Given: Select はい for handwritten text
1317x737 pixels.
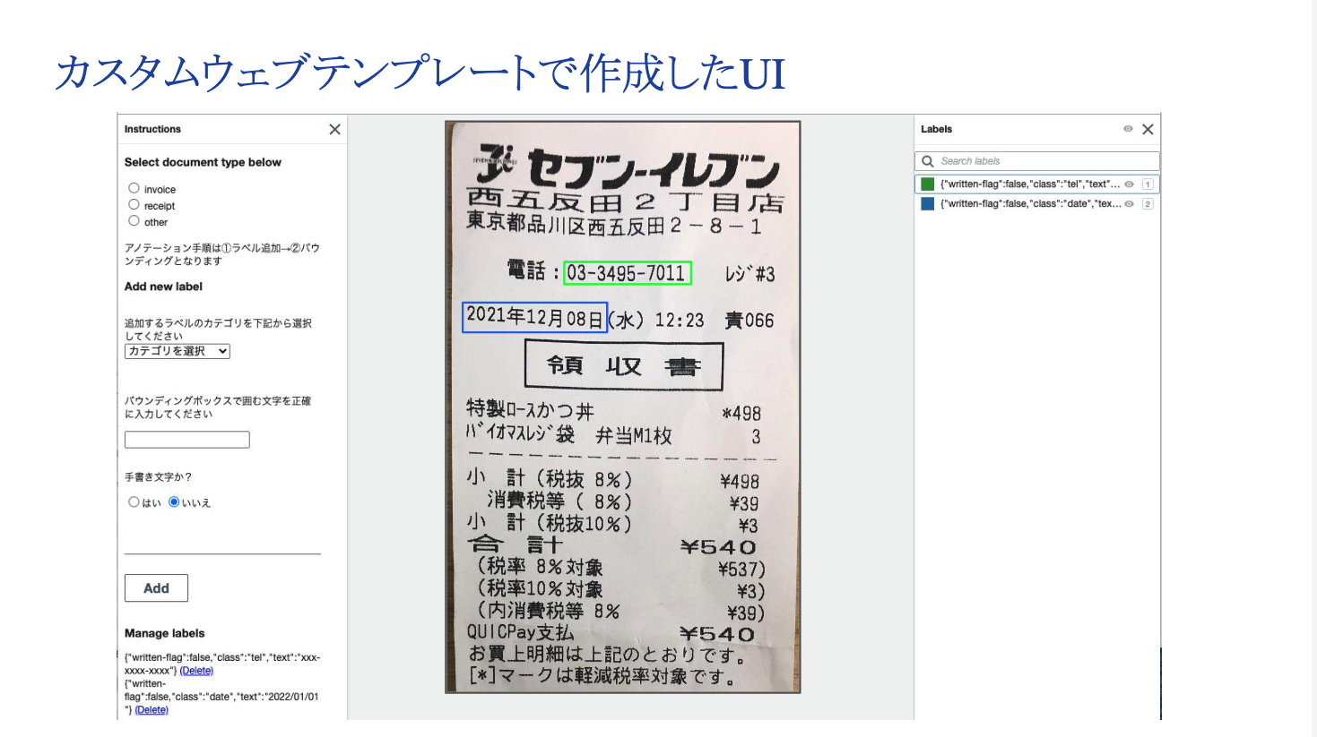Looking at the screenshot, I should (x=134, y=502).
